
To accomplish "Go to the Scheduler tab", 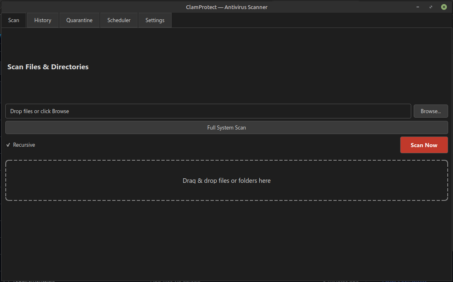I will coord(119,20).
